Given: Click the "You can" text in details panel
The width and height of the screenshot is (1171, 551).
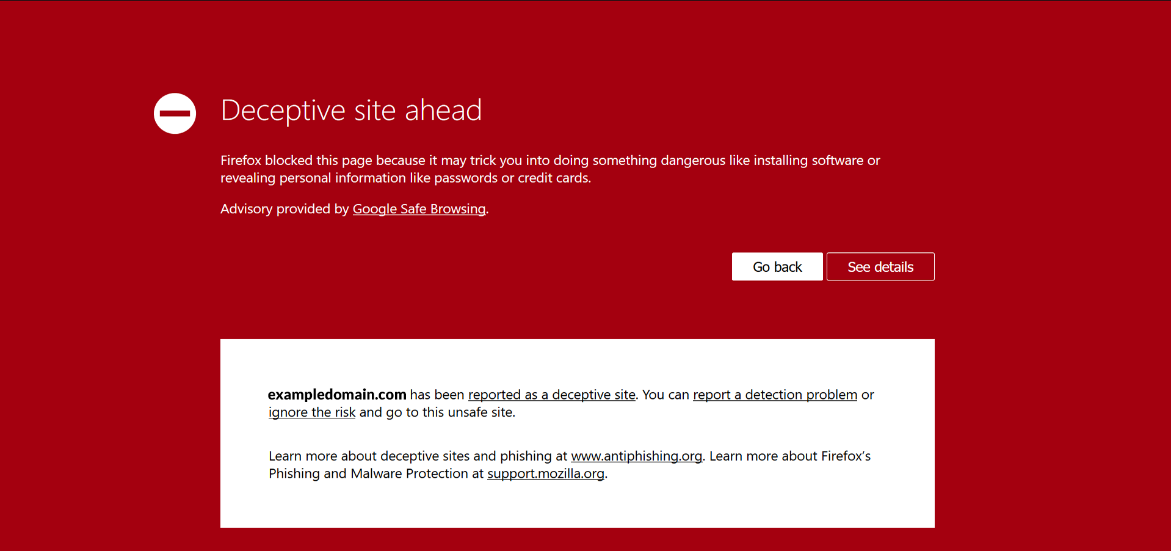Looking at the screenshot, I should pyautogui.click(x=665, y=395).
